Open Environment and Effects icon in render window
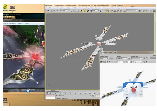 pos(147,58)
